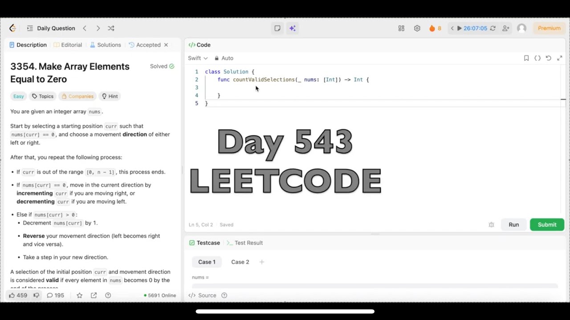
Task: Go to previous question arrow
Action: tap(85, 28)
